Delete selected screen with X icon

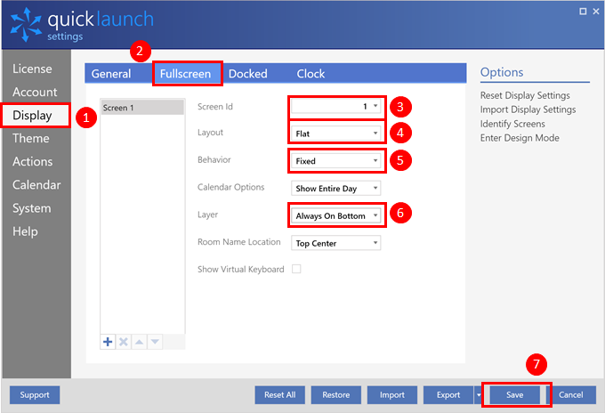[x=124, y=342]
